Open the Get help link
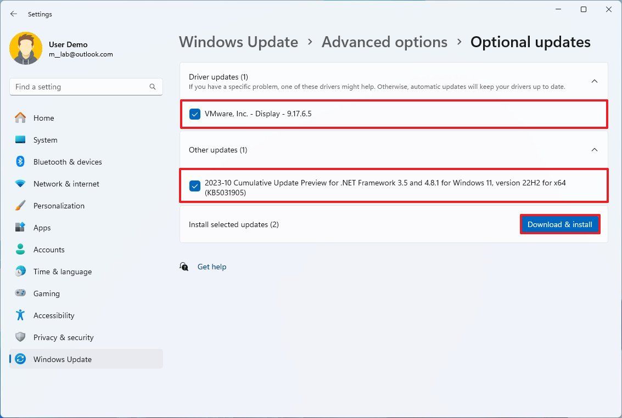This screenshot has height=418, width=622. (x=212, y=267)
